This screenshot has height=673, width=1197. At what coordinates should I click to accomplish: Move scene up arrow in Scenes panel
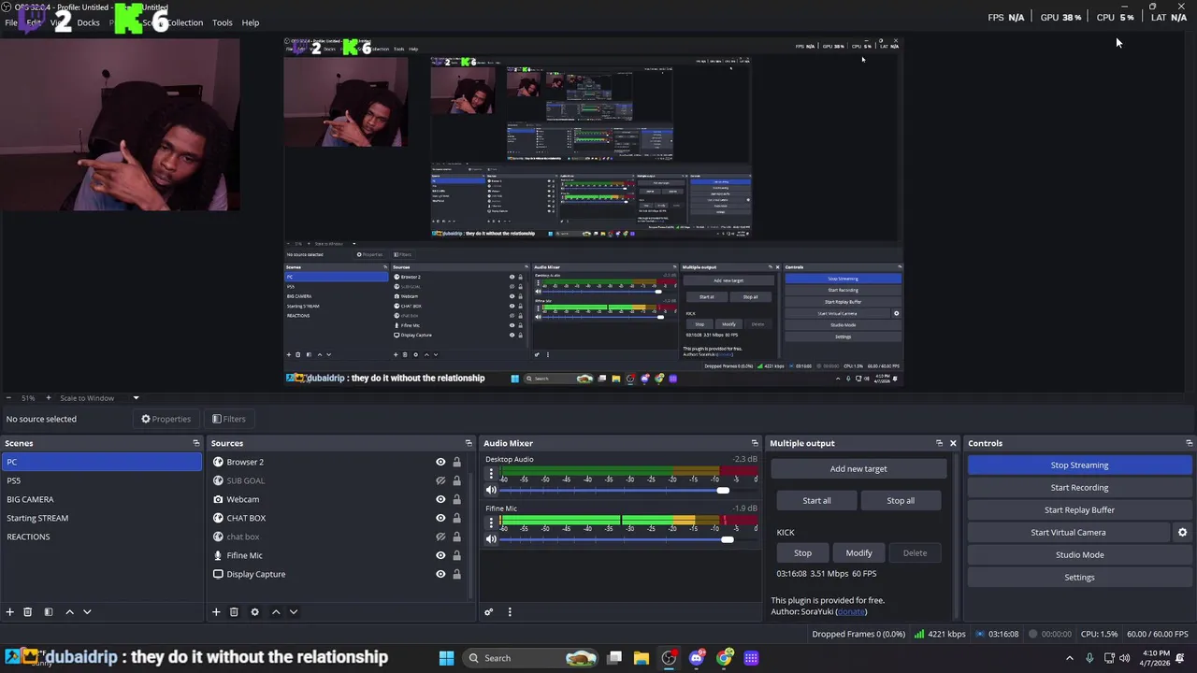pyautogui.click(x=69, y=611)
